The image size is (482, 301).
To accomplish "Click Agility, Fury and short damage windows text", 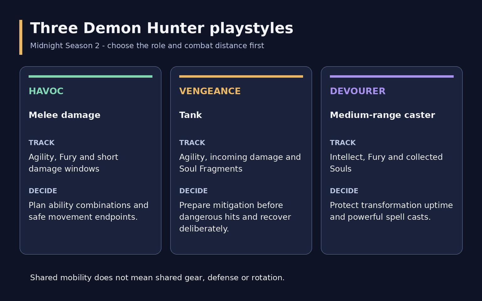I will pos(73,163).
